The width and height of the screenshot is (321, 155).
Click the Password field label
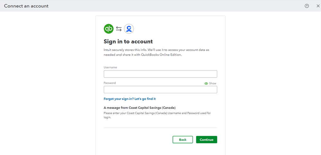(110, 83)
